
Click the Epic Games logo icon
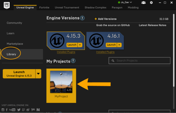click(x=7, y=5)
